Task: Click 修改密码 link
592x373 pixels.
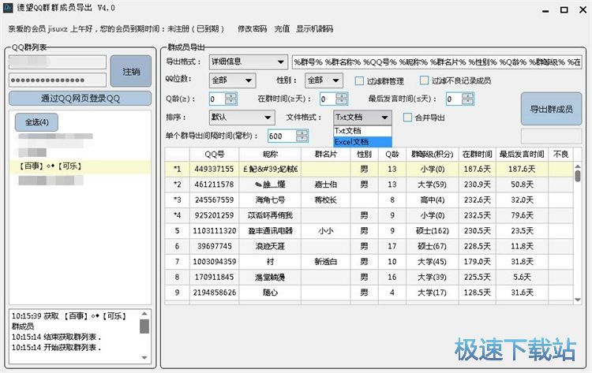Action: (x=253, y=29)
